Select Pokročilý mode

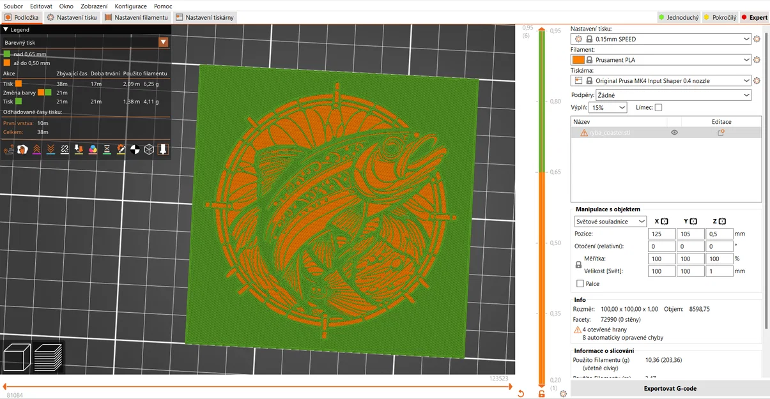[720, 17]
